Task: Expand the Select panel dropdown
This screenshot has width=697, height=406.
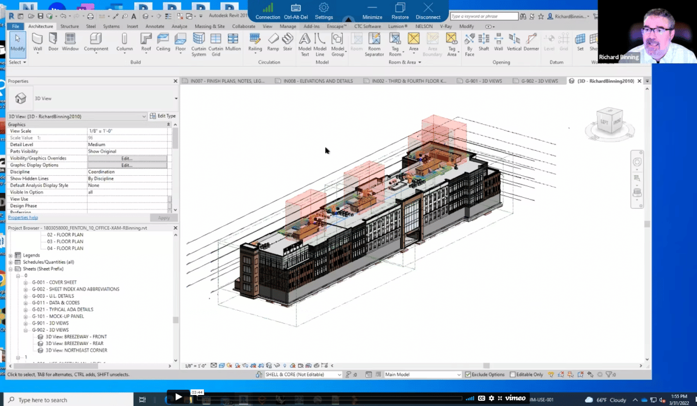Action: point(17,62)
